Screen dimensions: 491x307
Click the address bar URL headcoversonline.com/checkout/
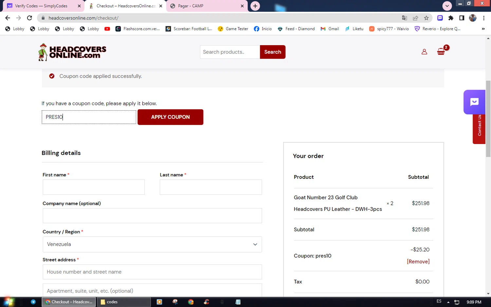pyautogui.click(x=83, y=18)
